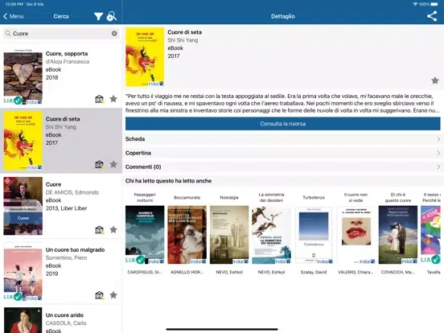
Task: Toggle favorite star in detail panel
Action: pyautogui.click(x=435, y=80)
